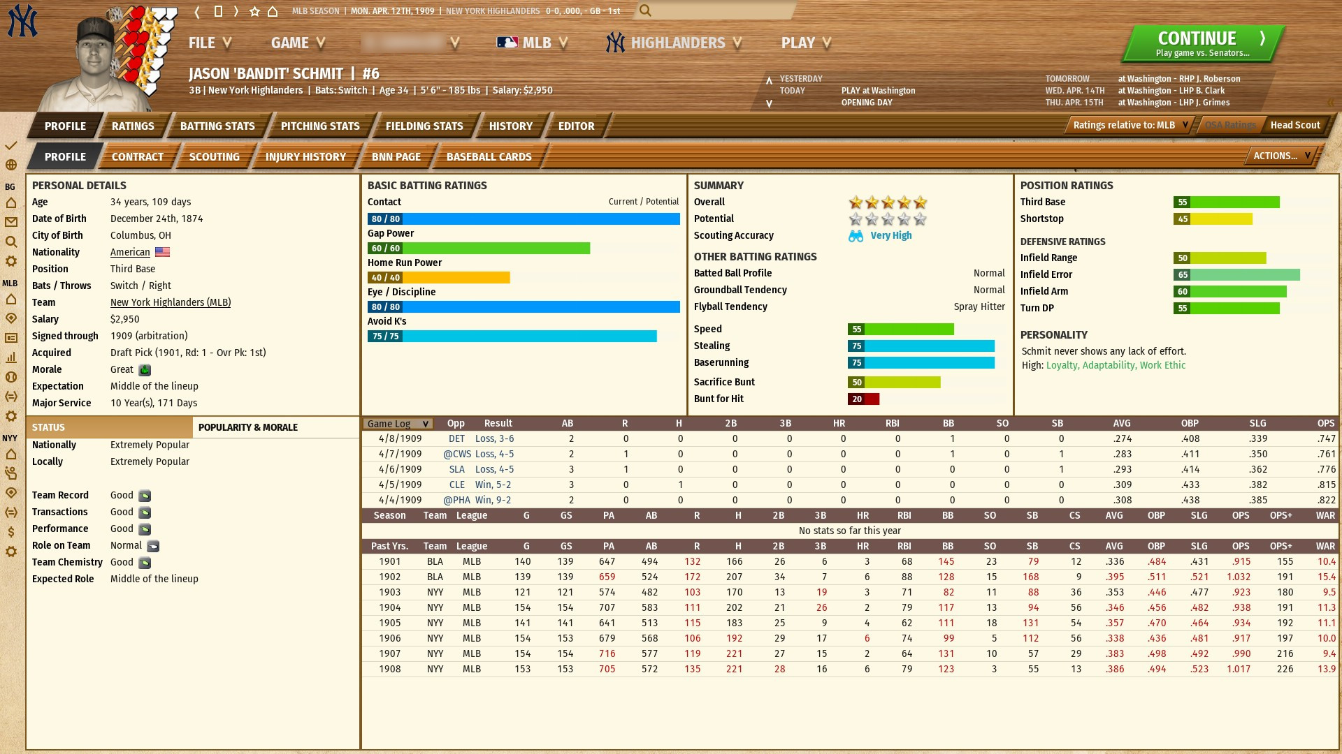Click the back navigation arrow

197,11
